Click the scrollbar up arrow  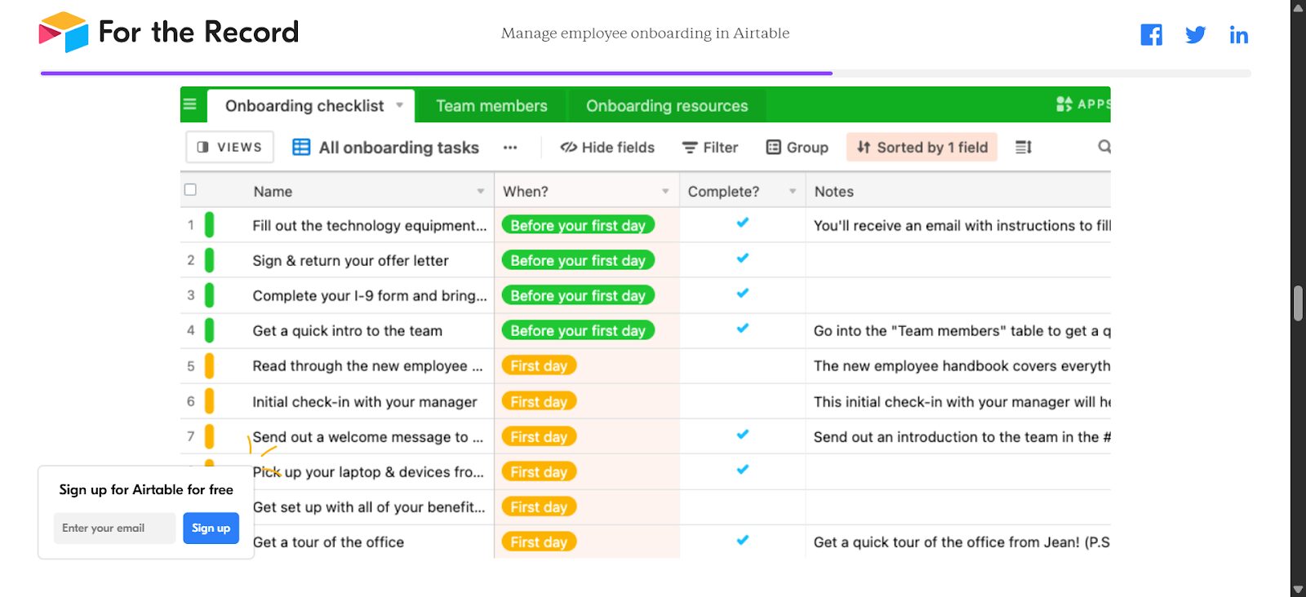coord(1298,7)
